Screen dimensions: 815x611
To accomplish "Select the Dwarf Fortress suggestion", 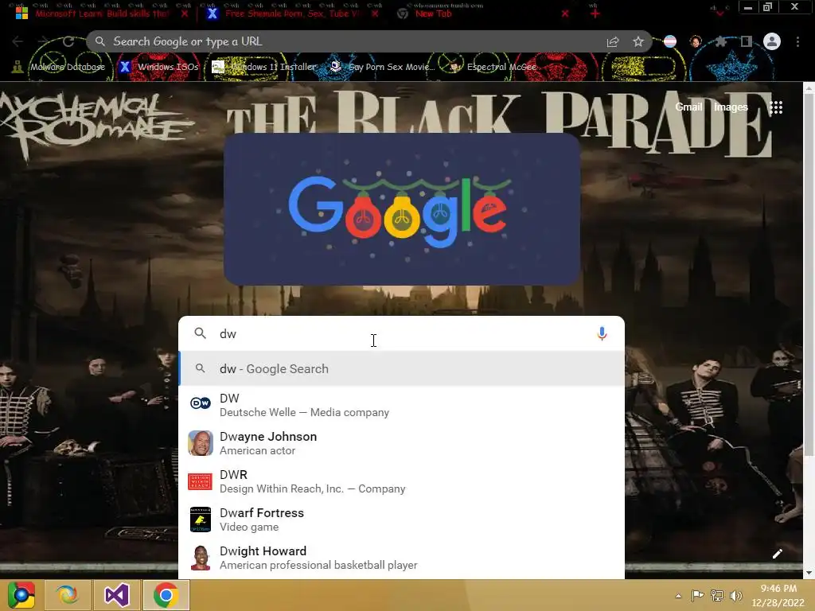I will coord(401,520).
